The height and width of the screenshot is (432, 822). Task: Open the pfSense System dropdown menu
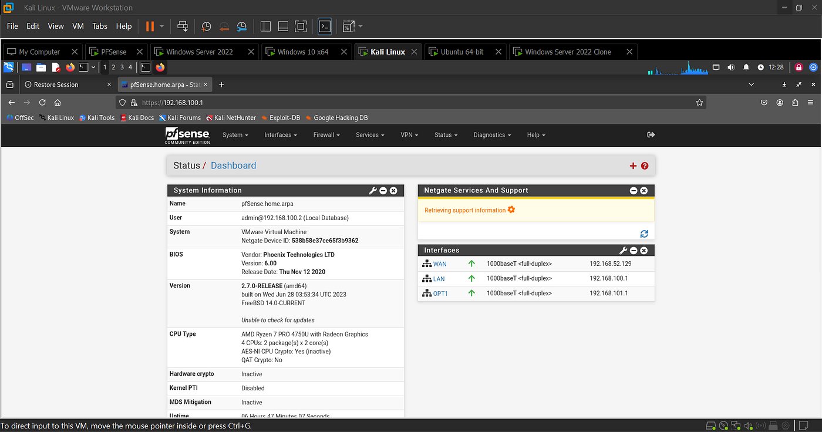[x=235, y=135]
